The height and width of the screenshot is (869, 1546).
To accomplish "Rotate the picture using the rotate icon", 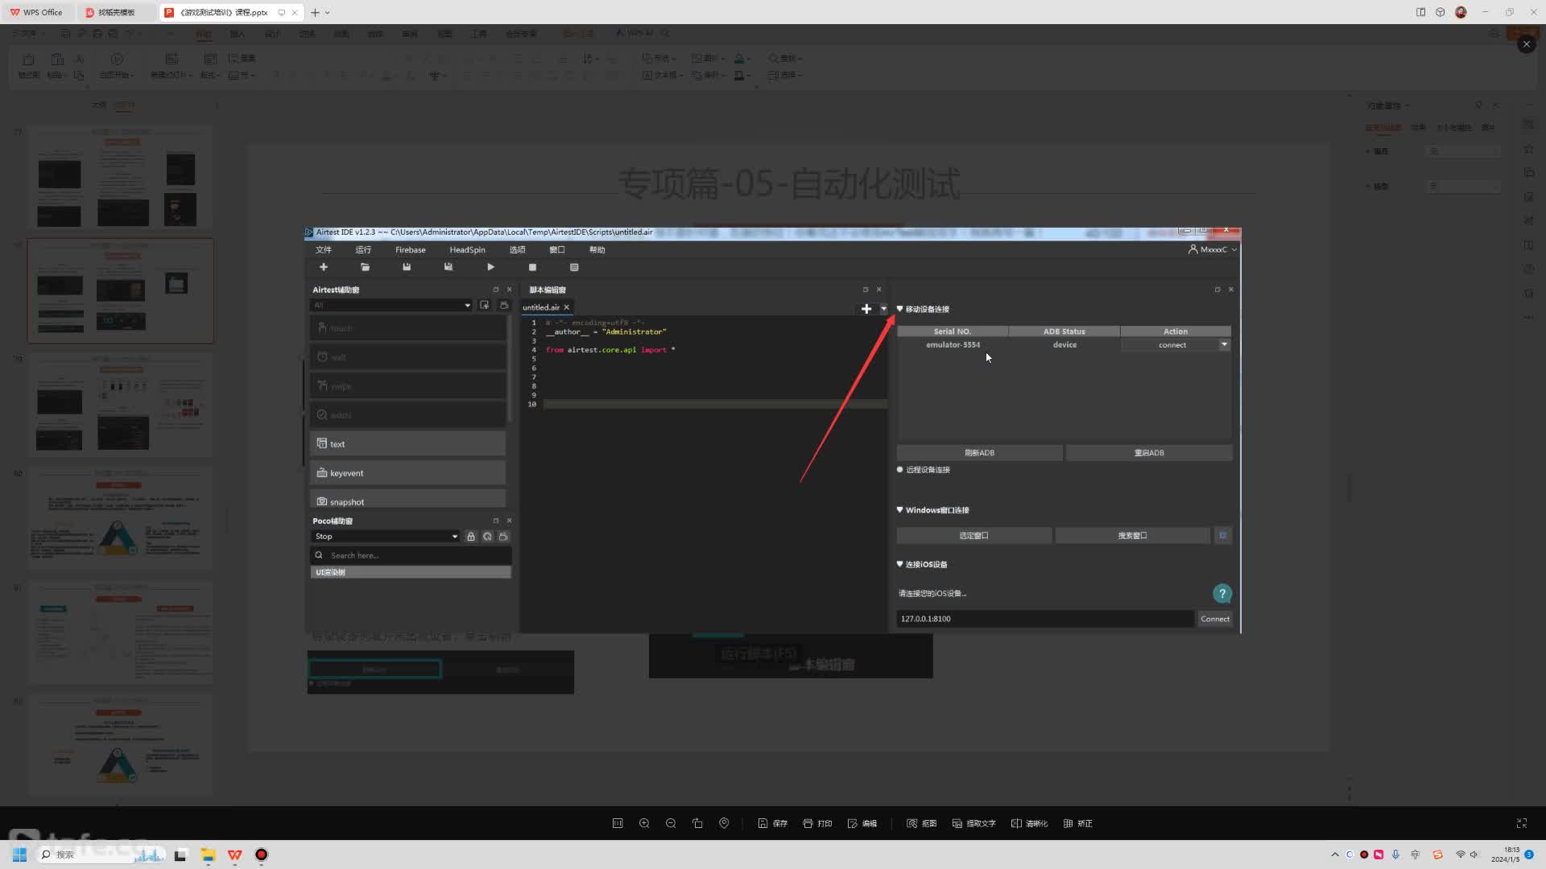I will tap(697, 823).
